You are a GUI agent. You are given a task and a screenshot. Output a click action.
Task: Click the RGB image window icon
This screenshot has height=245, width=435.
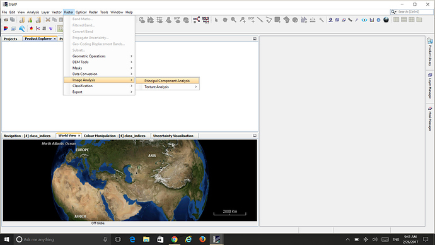click(x=6, y=28)
